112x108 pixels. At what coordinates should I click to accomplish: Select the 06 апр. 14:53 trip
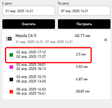tap(48, 91)
